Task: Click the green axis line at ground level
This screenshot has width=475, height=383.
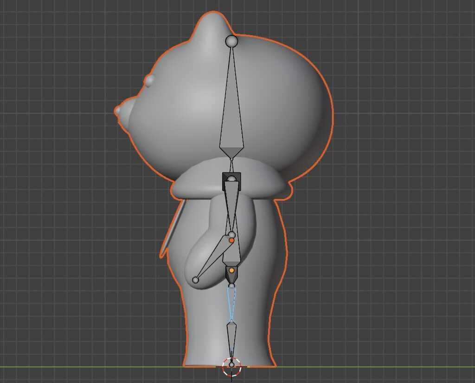Action: (93, 367)
